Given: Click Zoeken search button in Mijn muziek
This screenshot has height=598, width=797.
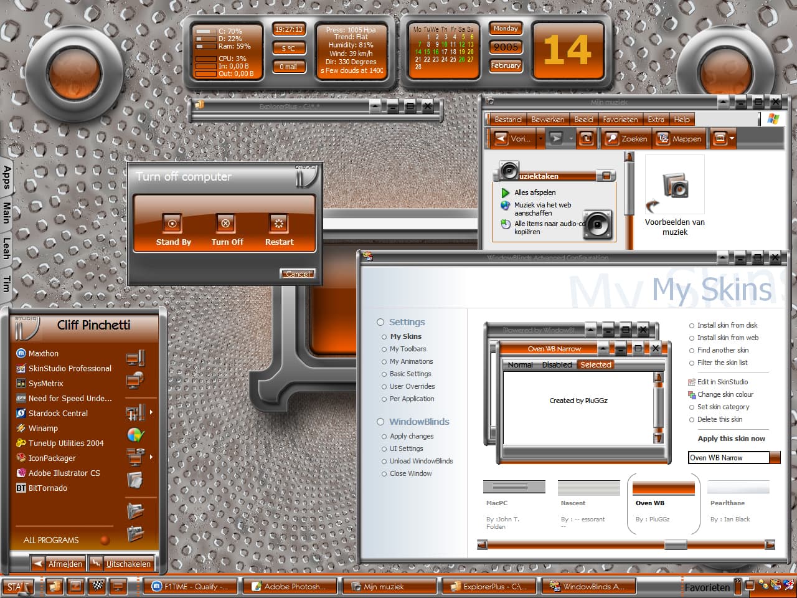Looking at the screenshot, I should coord(627,138).
